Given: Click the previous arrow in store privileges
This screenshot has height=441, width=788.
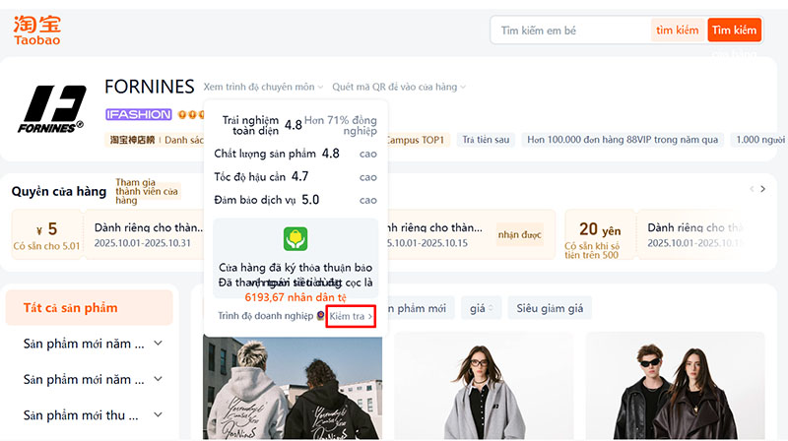Looking at the screenshot, I should point(753,189).
